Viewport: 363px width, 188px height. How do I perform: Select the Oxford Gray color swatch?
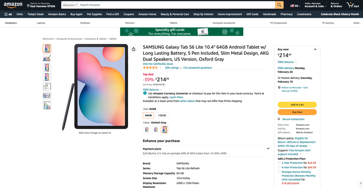[x=164, y=130]
